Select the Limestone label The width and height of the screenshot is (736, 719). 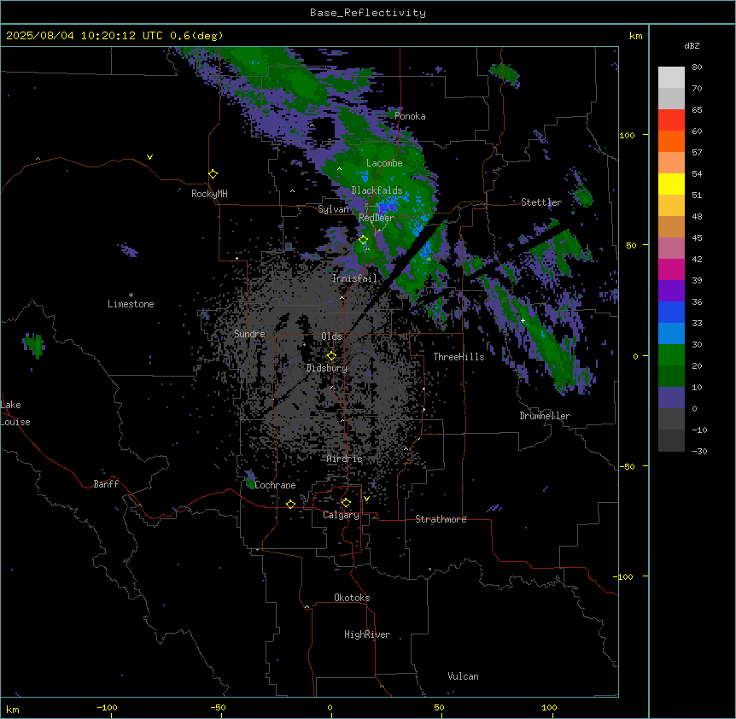[x=131, y=304]
